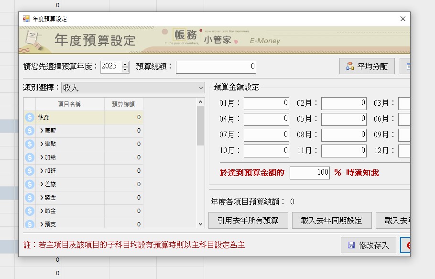This screenshot has width=435, height=279.
Task: Increase budget year with up spinner arrow
Action: tap(125, 64)
